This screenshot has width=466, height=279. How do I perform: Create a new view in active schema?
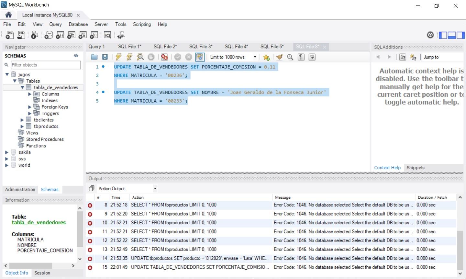tap(71, 35)
